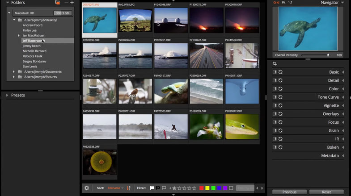
Task: Click the plus icon to add folder
Action: 72,3
